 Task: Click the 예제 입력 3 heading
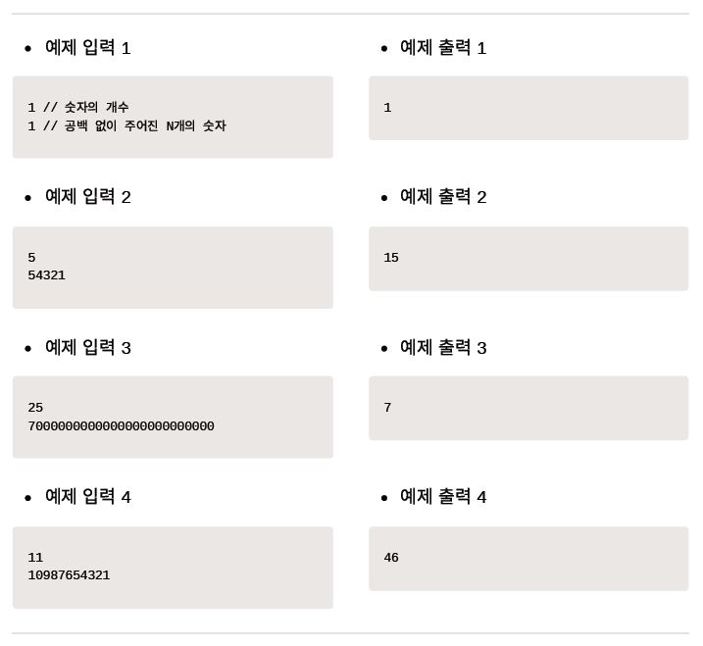(88, 347)
